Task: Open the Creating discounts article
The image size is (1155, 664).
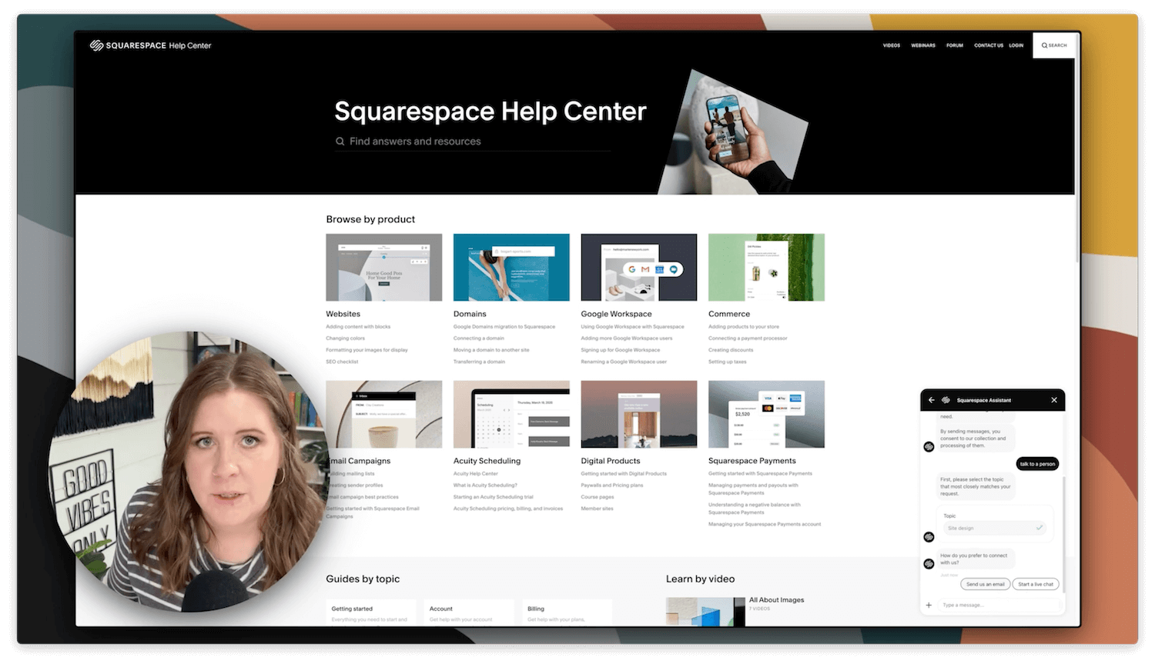Action: click(731, 350)
